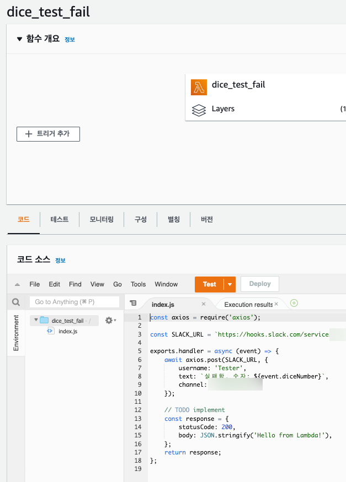The height and width of the screenshot is (482, 346).
Task: Click the 정보 link next to 코드 소스
Action: point(61,261)
